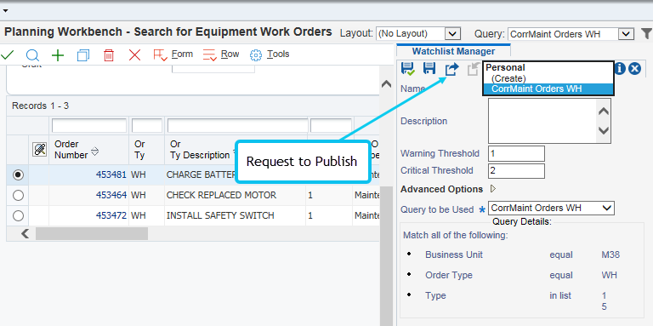Click the red trash Delete icon
653x326 pixels.
coord(109,55)
